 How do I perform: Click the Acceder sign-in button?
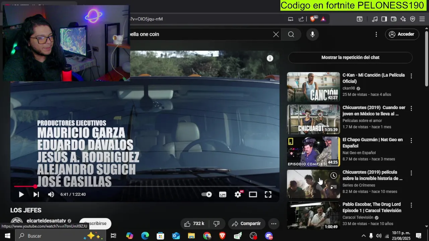click(402, 34)
